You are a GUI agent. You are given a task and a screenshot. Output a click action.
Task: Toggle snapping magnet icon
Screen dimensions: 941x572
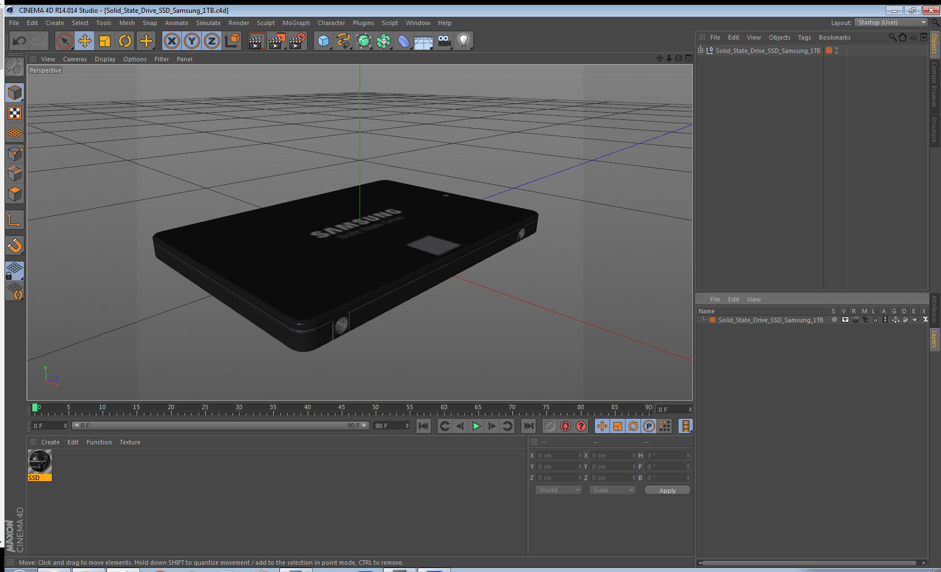14,245
